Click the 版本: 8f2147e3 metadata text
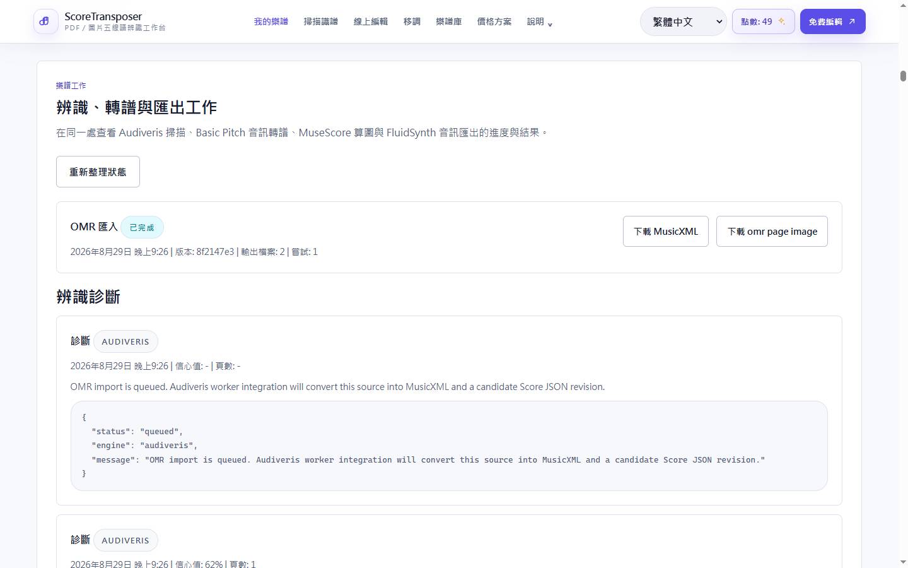Screen dimensions: 908x568 (x=204, y=252)
